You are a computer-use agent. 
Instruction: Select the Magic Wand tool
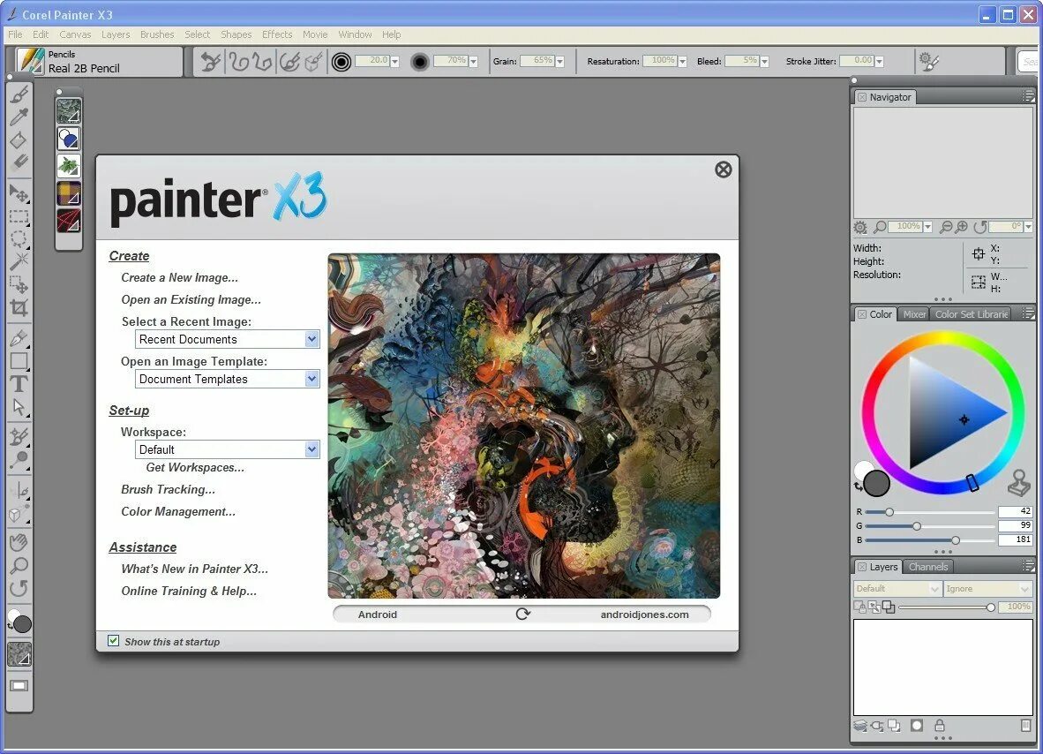click(x=19, y=260)
